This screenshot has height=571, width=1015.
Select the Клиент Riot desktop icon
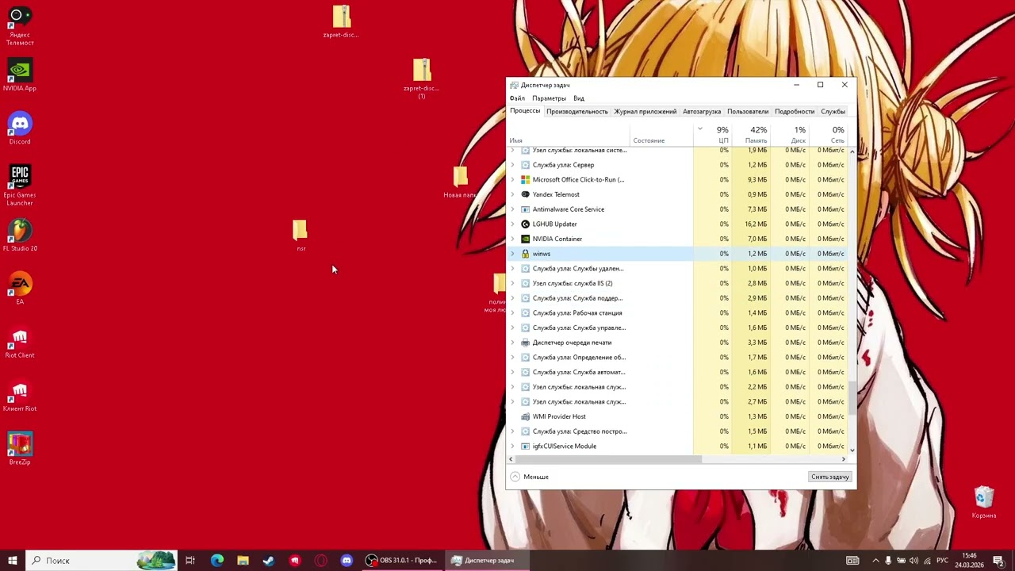(x=20, y=396)
